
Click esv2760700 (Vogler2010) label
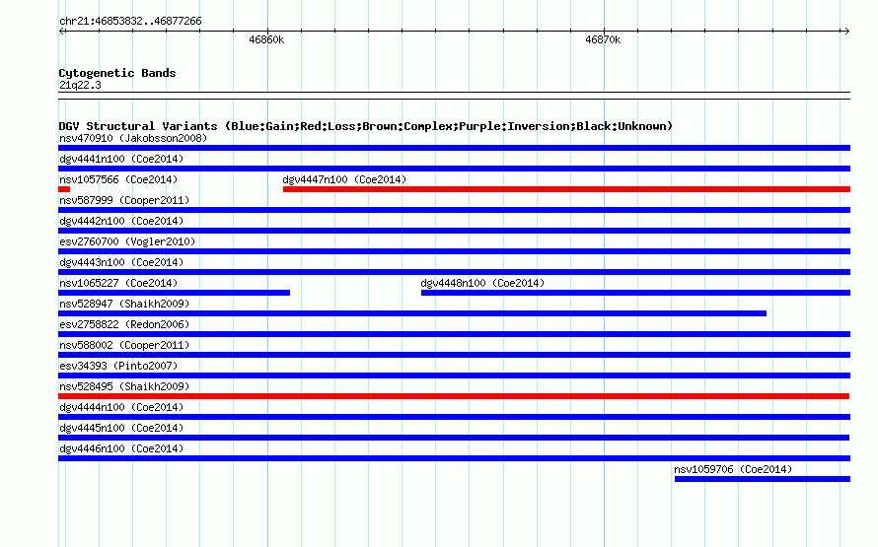tap(127, 241)
